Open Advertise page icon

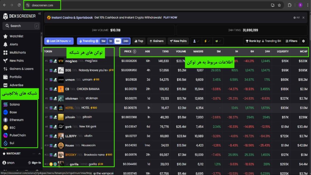tap(5, 85)
